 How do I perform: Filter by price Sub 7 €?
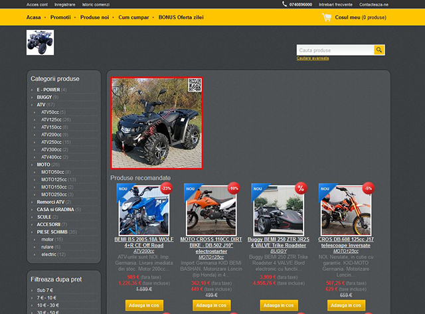[x=45, y=290]
